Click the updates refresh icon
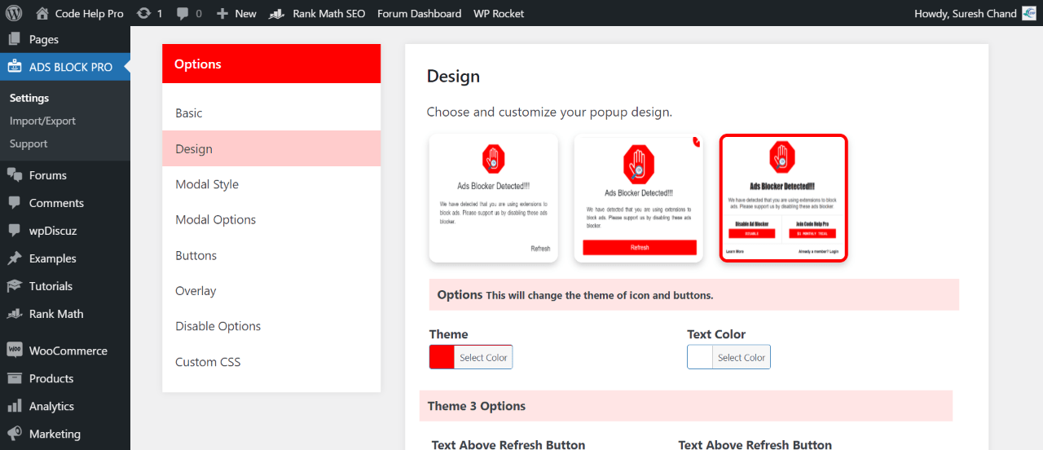 [x=144, y=13]
